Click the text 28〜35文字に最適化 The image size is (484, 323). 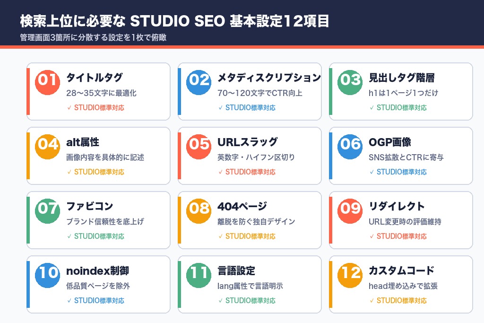tap(101, 93)
